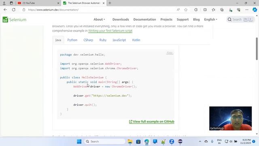Click the presenter webcam thumbnail
This screenshot has height=146, width=259.
(230, 118)
